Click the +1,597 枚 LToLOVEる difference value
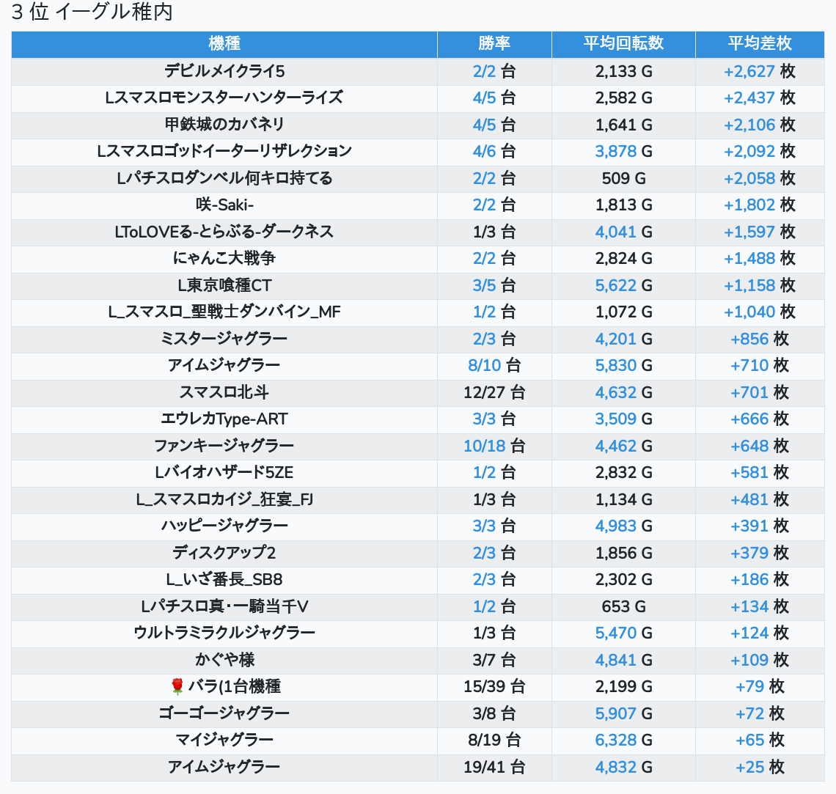Image resolution: width=836 pixels, height=794 pixels. click(x=749, y=232)
